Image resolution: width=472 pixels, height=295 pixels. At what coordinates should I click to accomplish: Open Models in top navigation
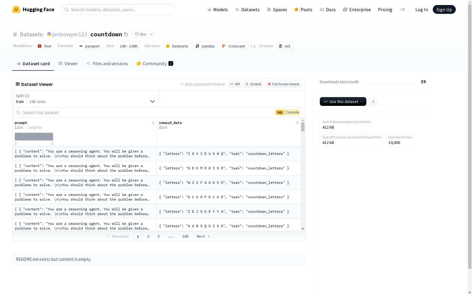pos(217,9)
